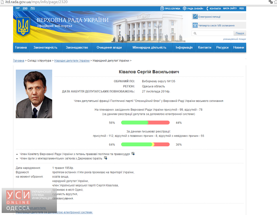Image resolution: width=277 pixels, height=215 pixels.
Task: Click the Верховна Рада України header title
Action: click(x=72, y=20)
